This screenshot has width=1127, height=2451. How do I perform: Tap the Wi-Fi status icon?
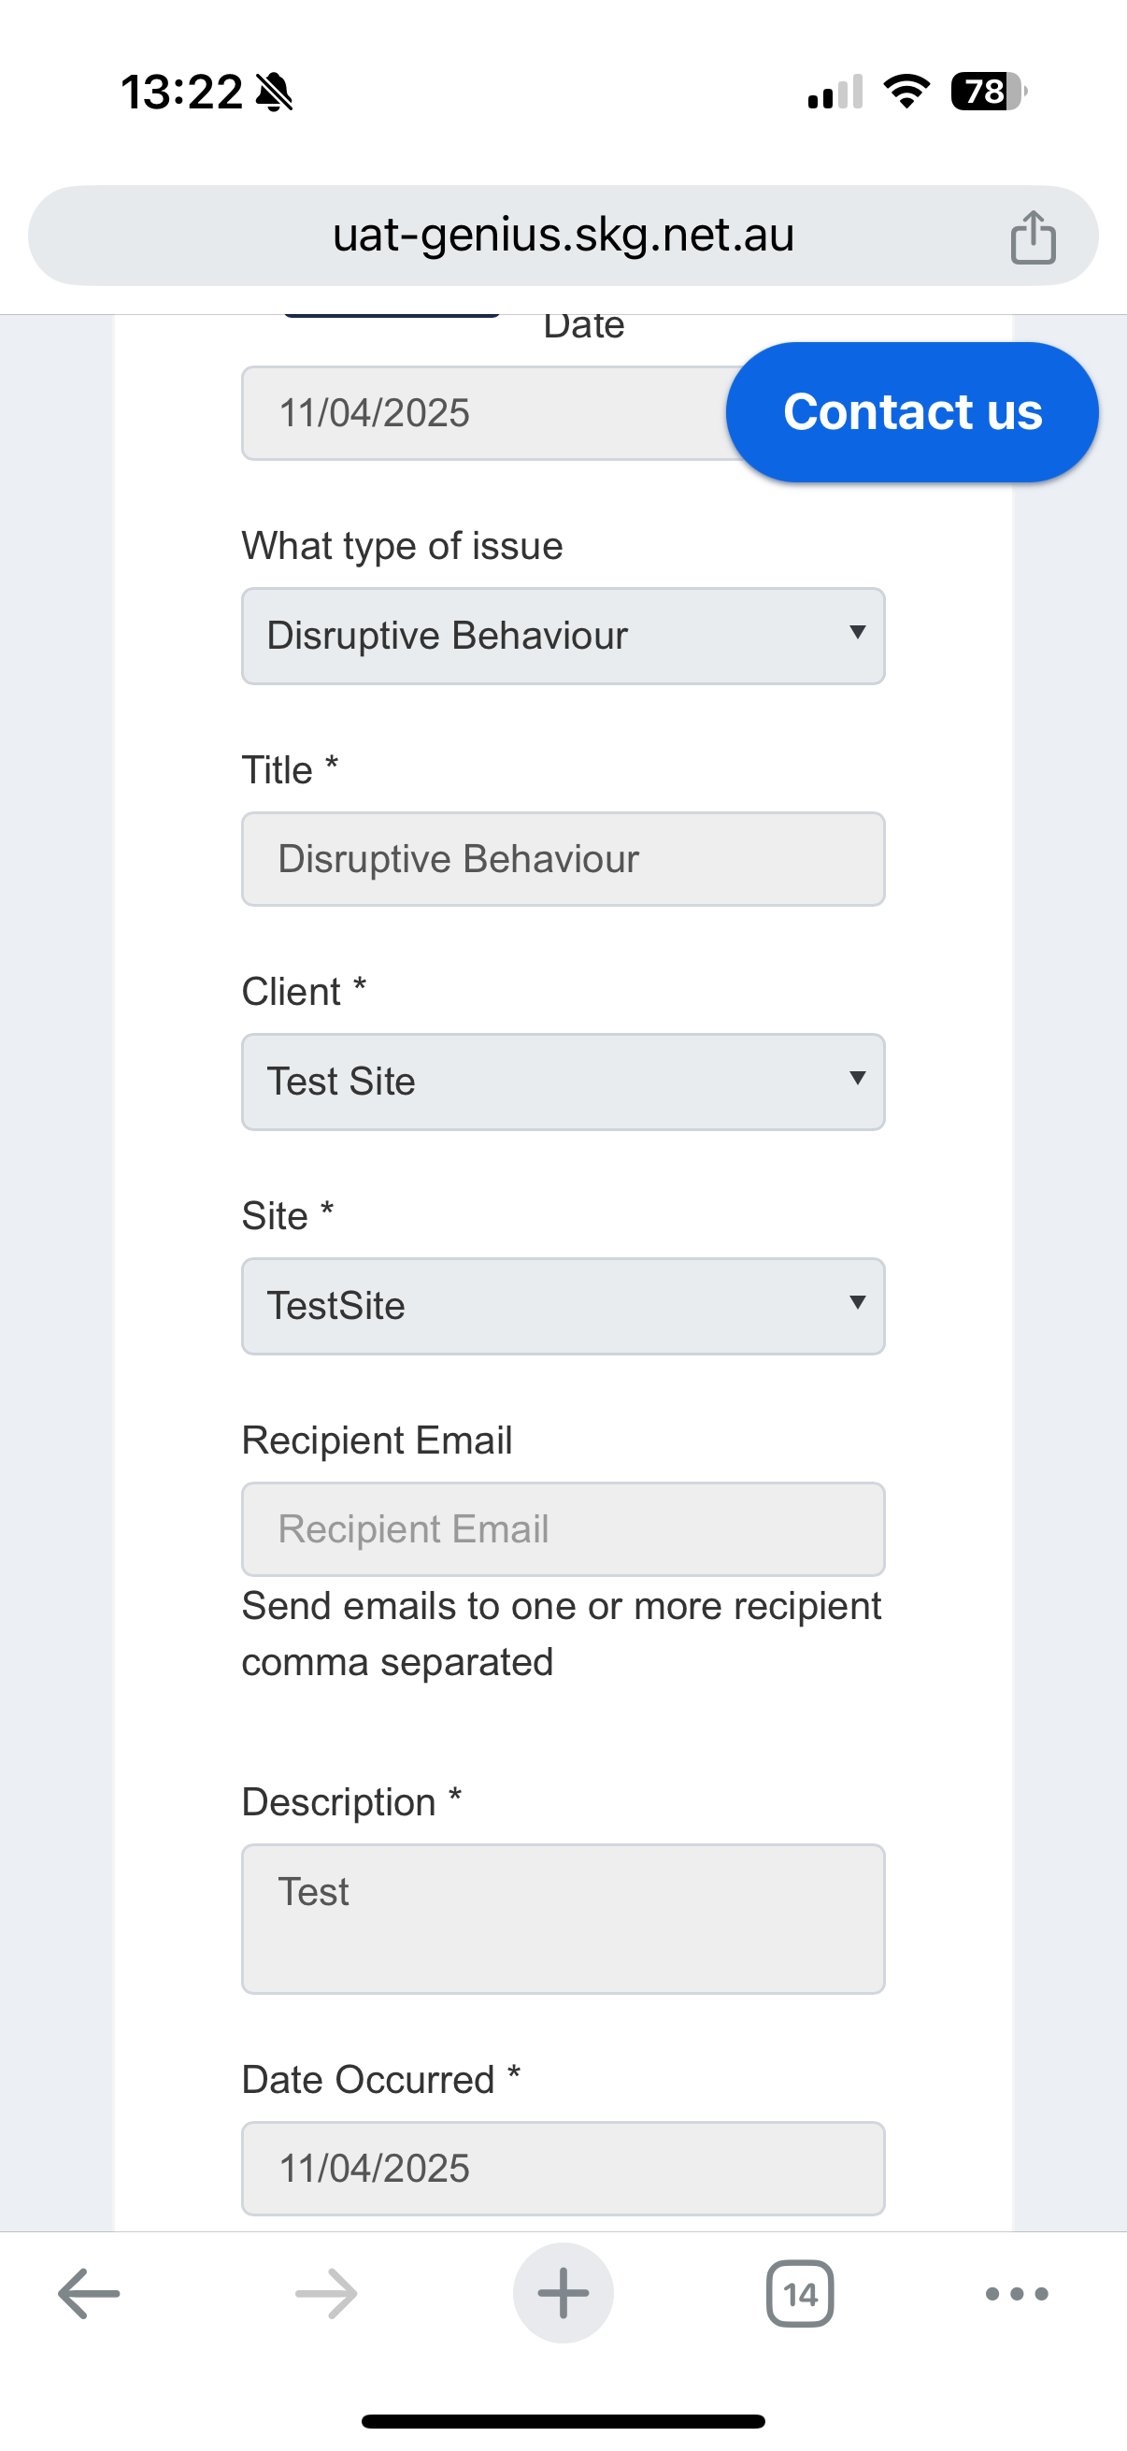906,92
